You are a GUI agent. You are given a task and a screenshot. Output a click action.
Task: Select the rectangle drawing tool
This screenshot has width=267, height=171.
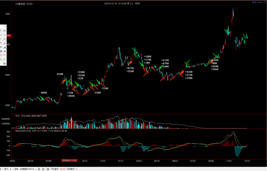coord(5,31)
